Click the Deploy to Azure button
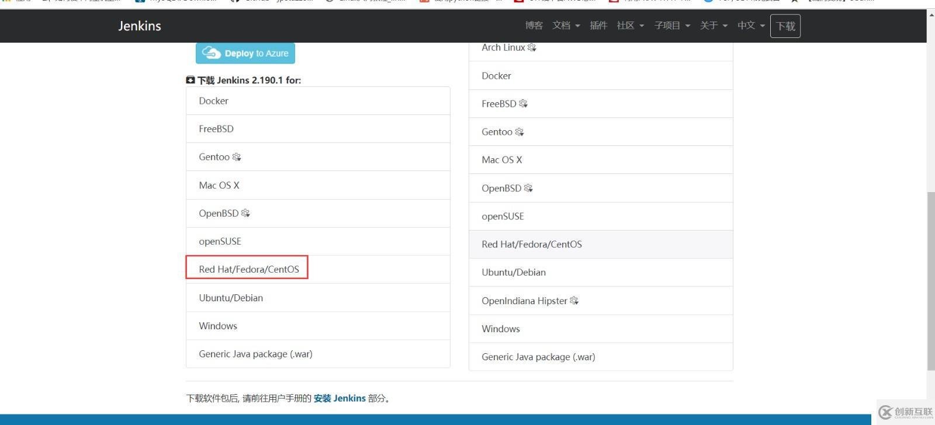The image size is (935, 425). (245, 53)
